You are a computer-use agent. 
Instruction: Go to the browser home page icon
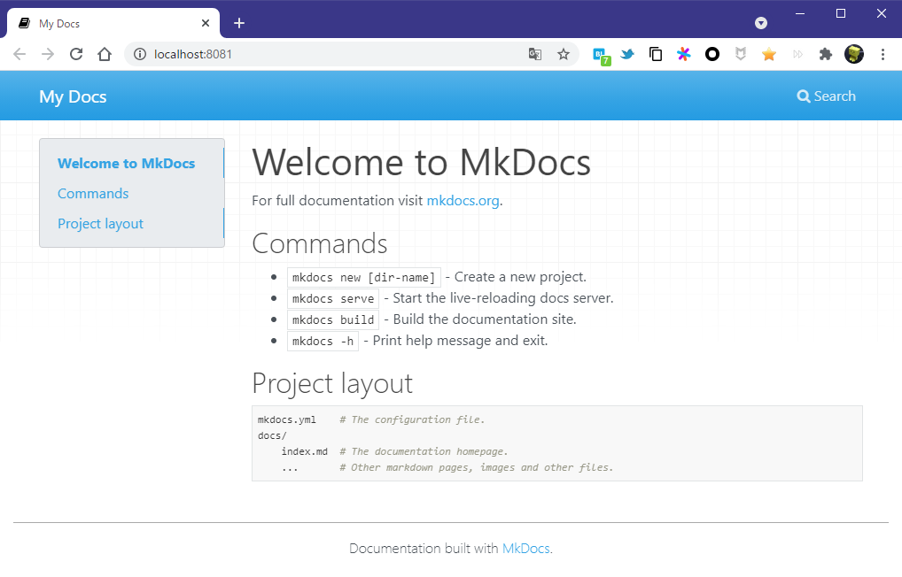click(105, 54)
